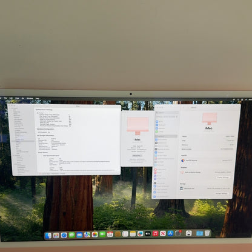Open the Photos app in dock

(x=94, y=234)
